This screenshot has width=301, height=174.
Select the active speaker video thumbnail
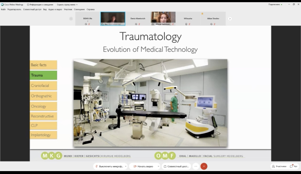(113, 18)
